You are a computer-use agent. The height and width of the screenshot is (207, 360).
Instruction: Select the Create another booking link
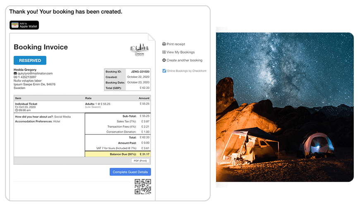tap(185, 60)
